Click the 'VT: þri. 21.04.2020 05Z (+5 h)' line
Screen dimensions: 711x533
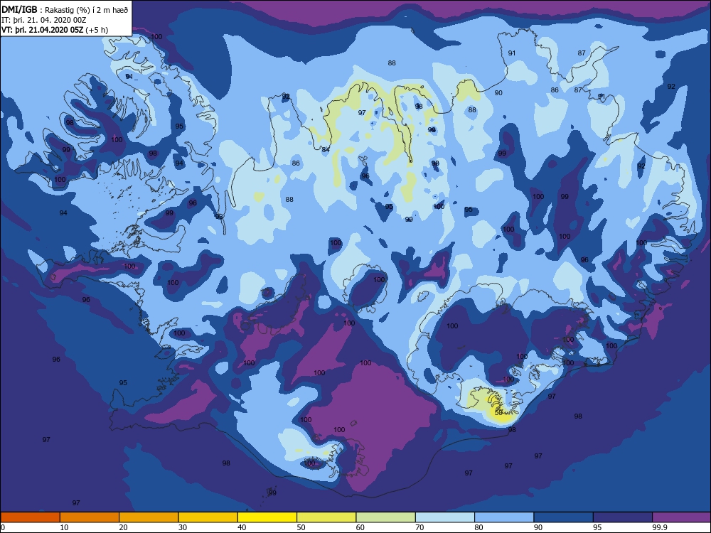tap(55, 30)
